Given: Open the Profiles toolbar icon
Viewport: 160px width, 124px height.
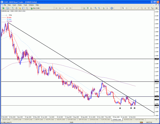Looking at the screenshot, I should point(7,8).
